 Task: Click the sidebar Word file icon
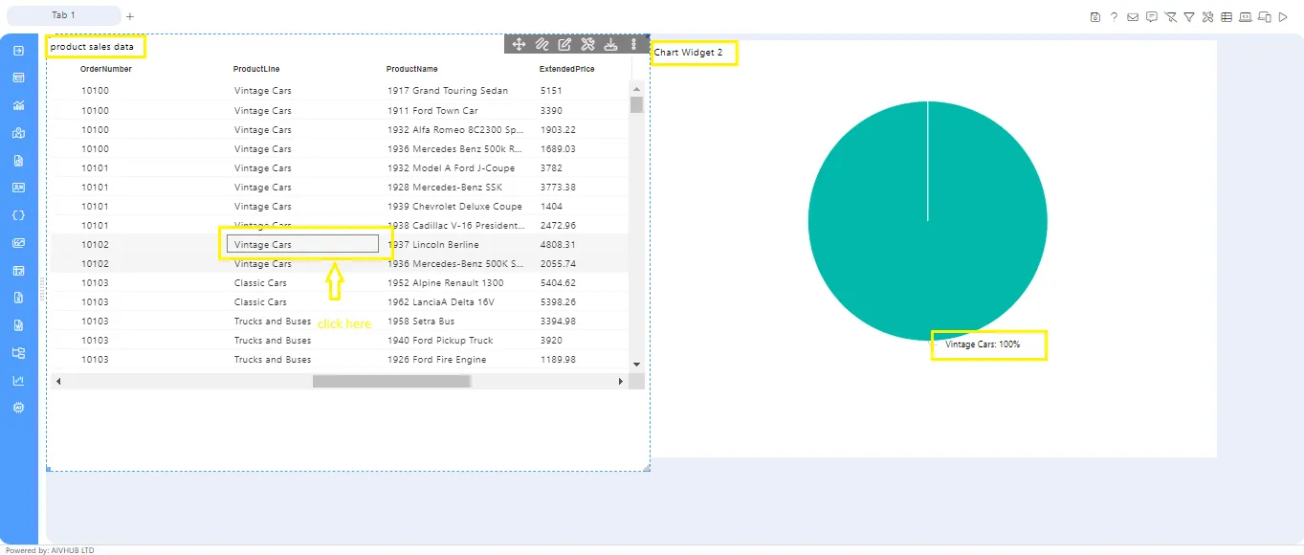coord(18,325)
